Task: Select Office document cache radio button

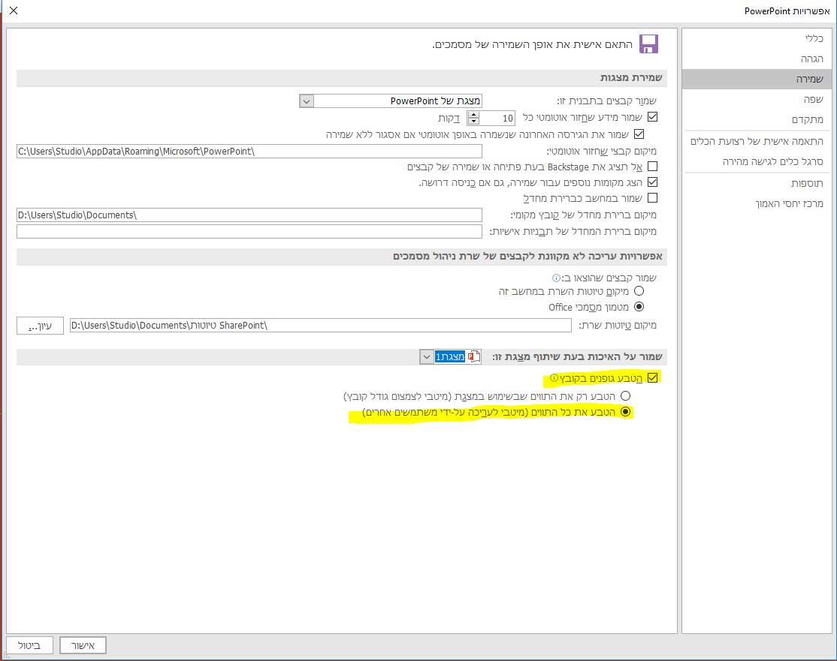Action: click(639, 307)
